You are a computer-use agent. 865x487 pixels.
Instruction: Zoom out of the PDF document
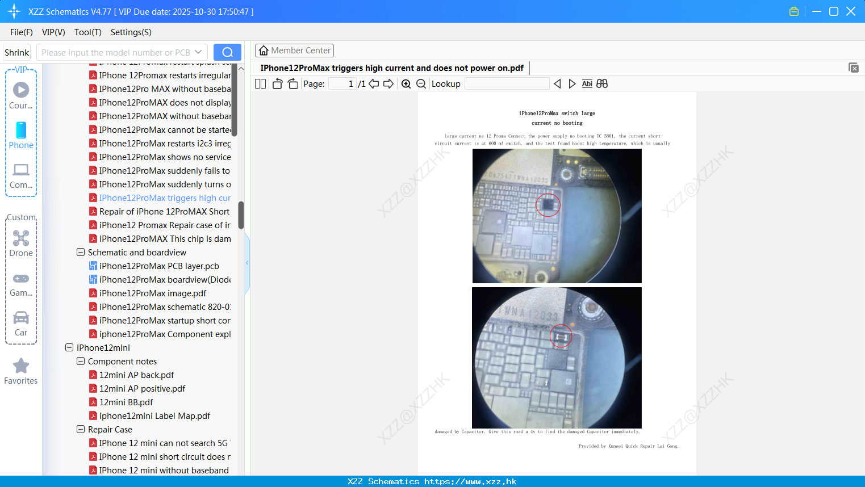pyautogui.click(x=421, y=83)
